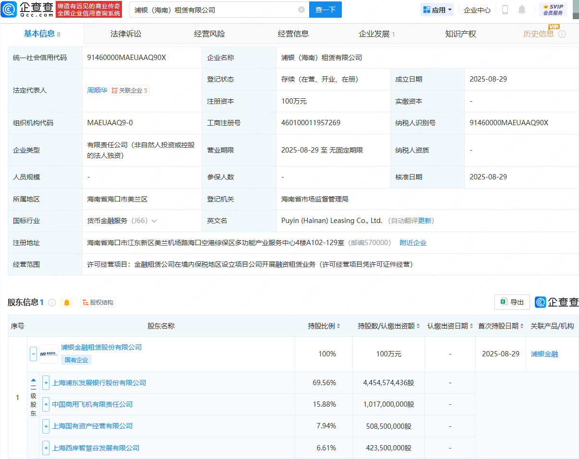
Task: Open 中国商用飞机有限责任公司 link
Action: click(x=92, y=404)
